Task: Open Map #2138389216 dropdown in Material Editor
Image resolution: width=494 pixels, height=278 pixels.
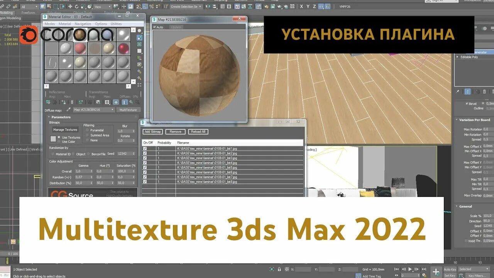Action: tap(94, 110)
